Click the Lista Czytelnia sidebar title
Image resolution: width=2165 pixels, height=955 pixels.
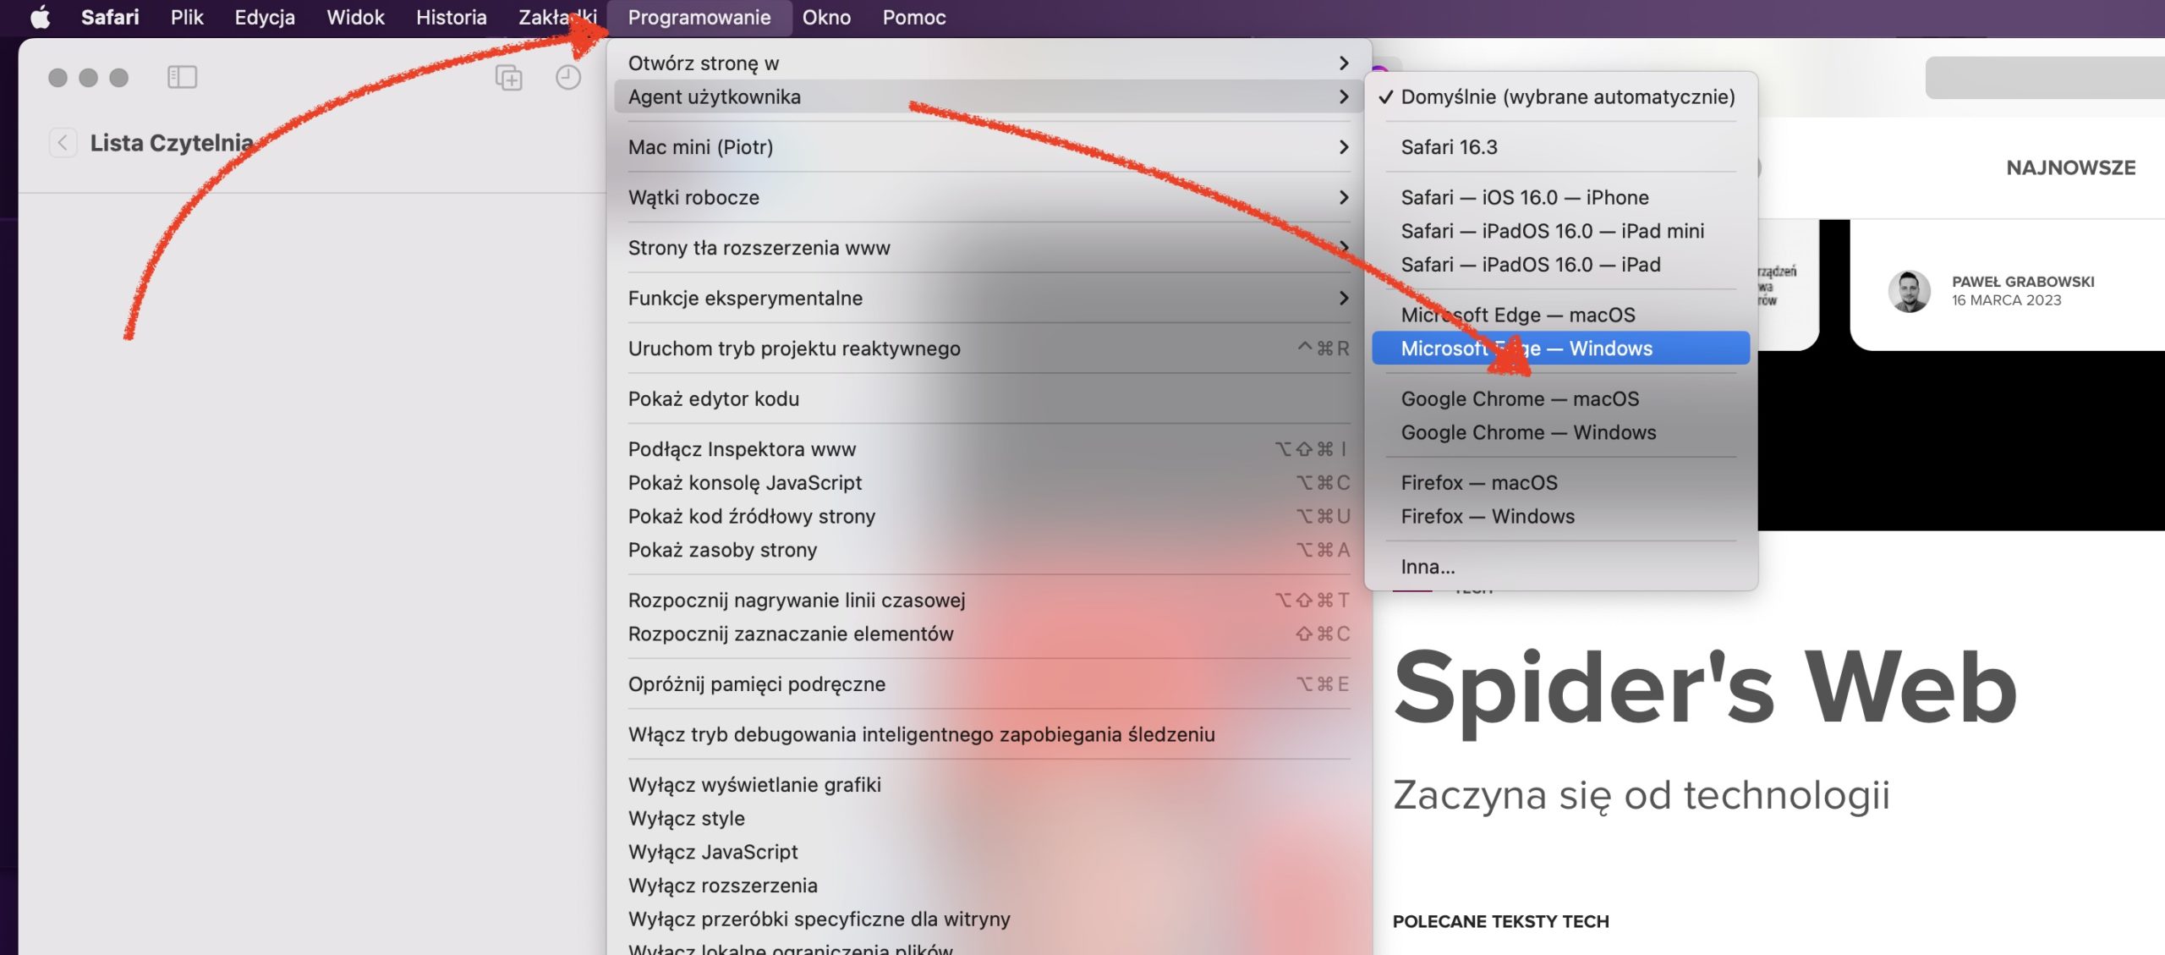coord(172,142)
